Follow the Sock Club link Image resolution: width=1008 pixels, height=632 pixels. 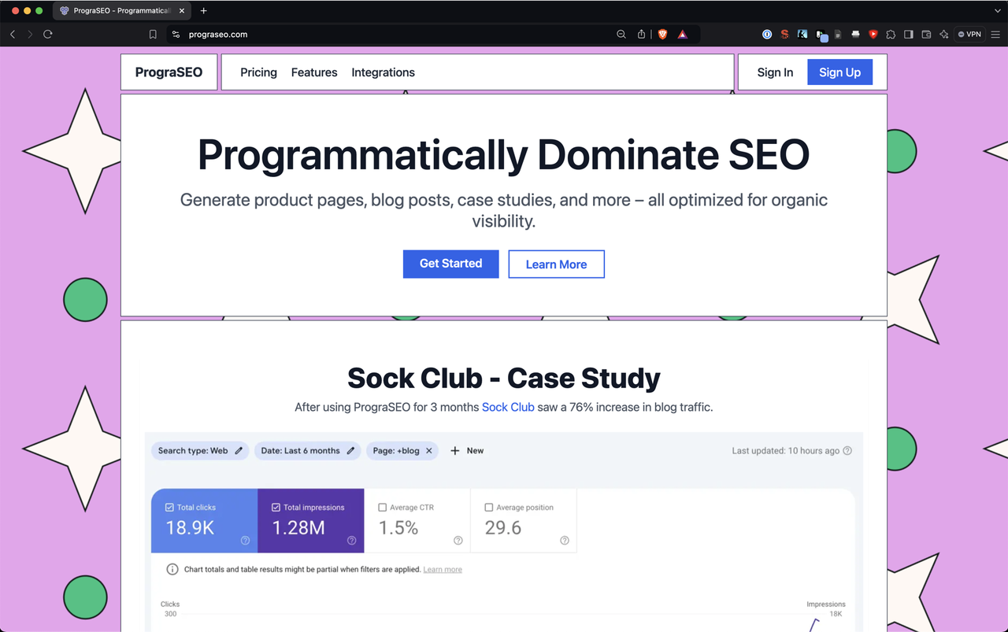508,407
